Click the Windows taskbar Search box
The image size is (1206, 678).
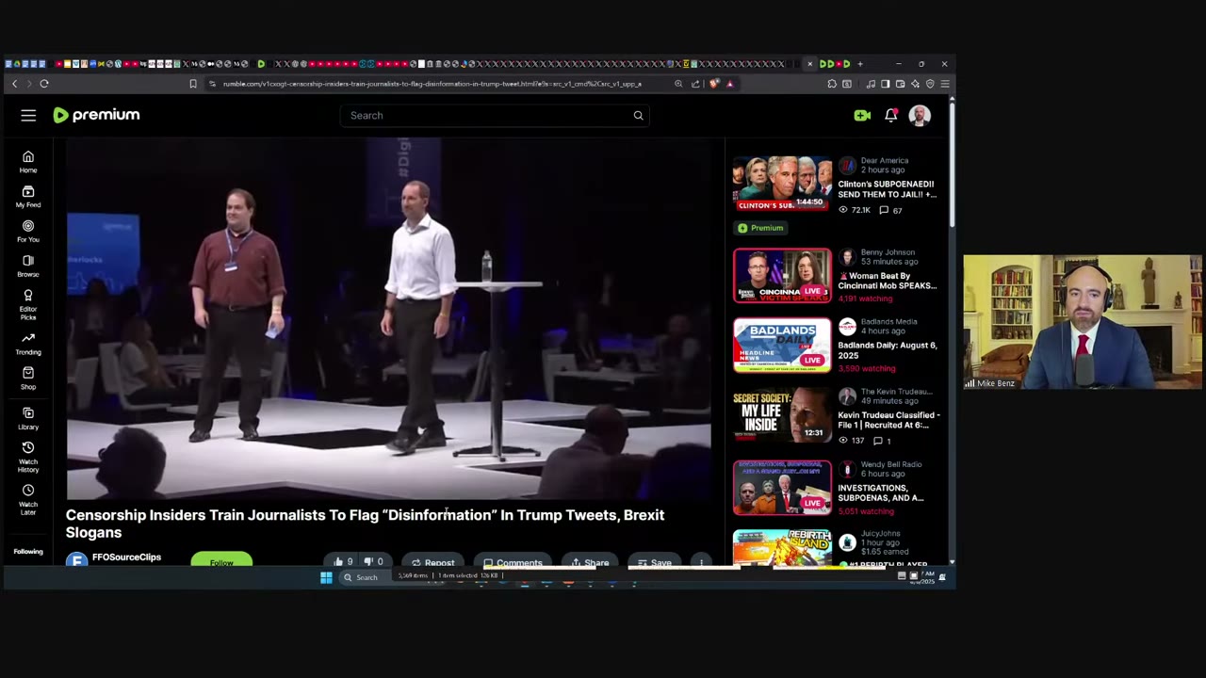pos(367,577)
